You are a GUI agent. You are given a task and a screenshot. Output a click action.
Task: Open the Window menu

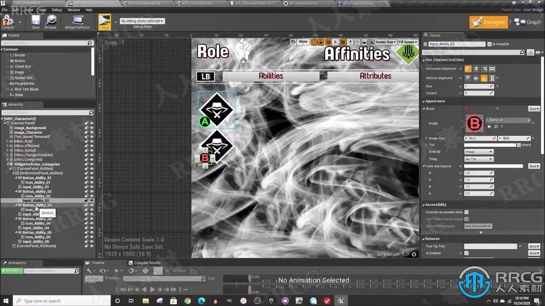pos(74,10)
